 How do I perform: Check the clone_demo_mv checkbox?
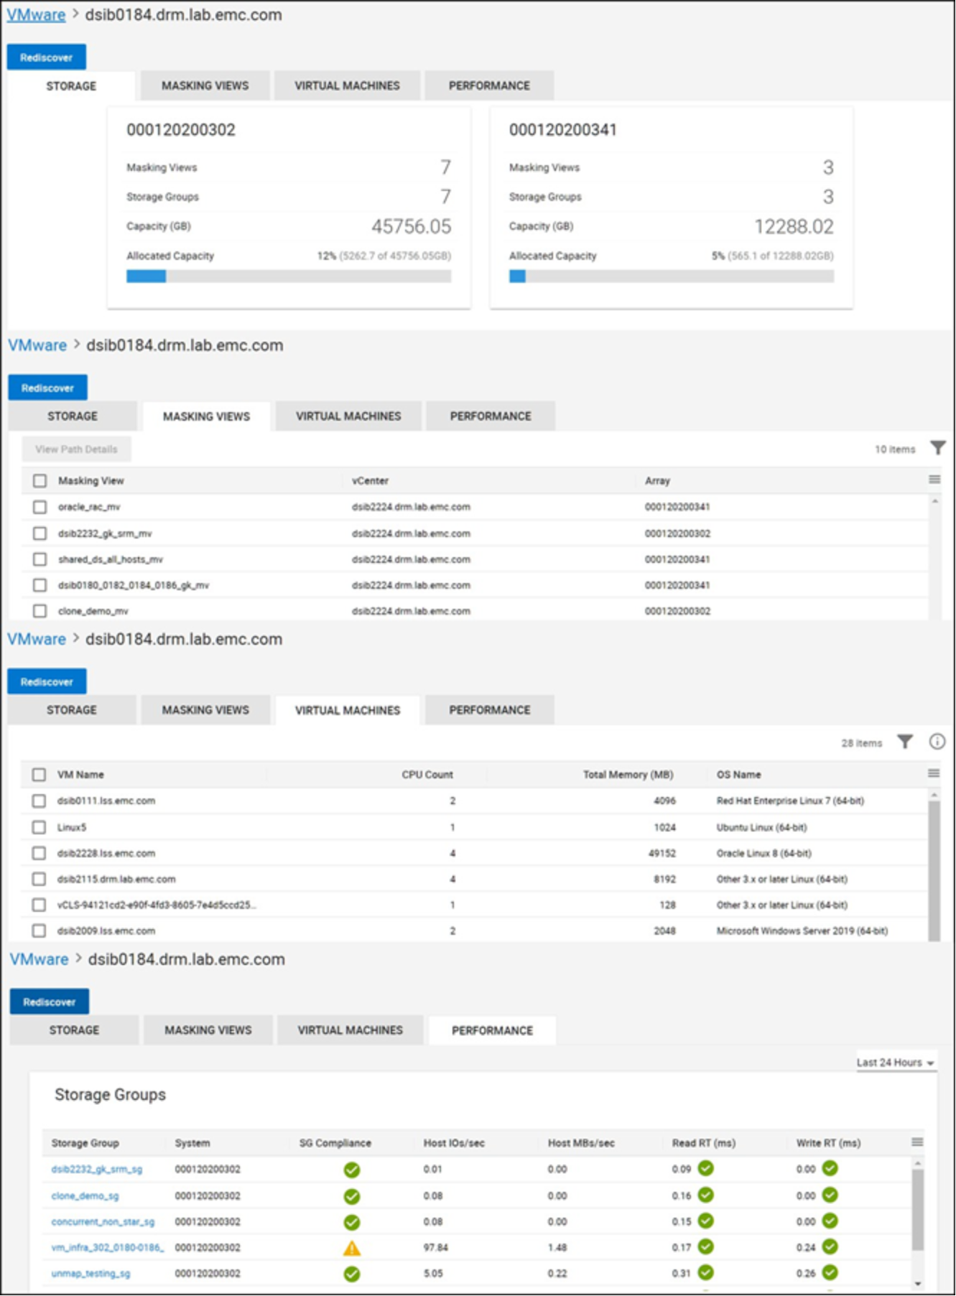coord(40,611)
